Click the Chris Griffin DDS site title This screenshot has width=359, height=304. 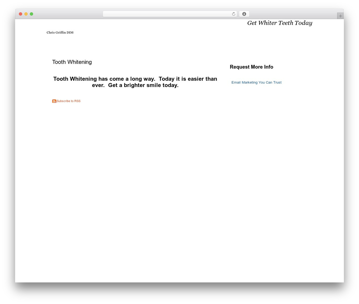coord(60,33)
